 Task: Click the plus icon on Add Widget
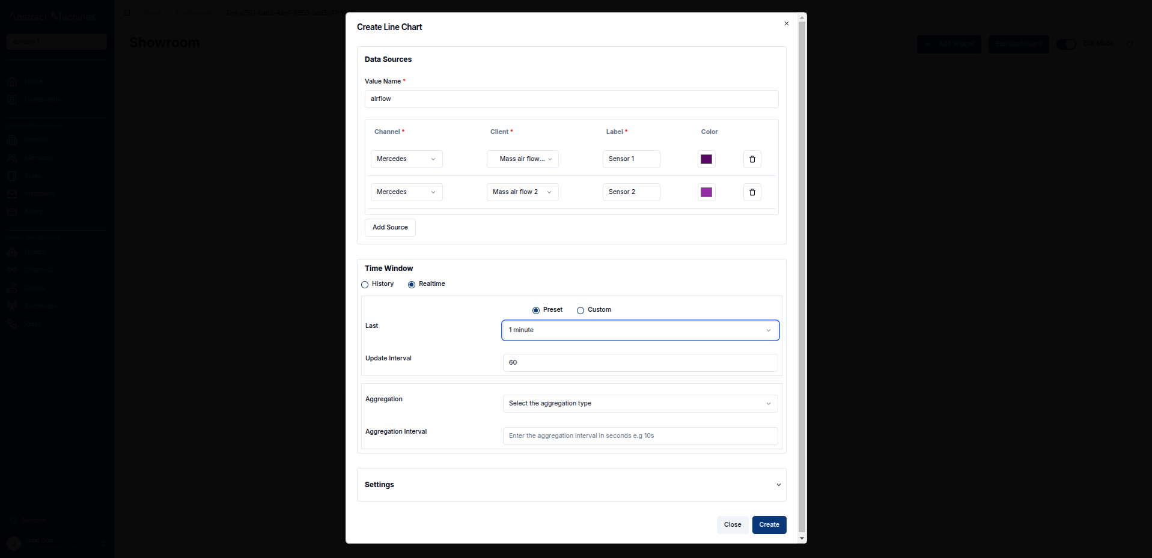point(928,44)
